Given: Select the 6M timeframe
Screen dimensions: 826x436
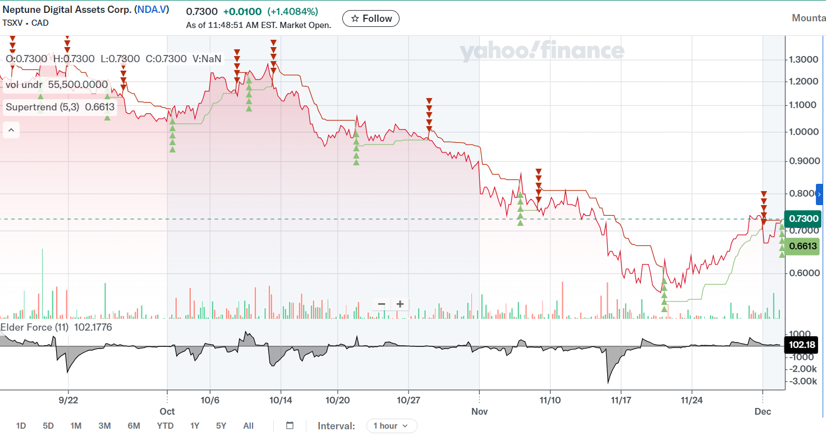Looking at the screenshot, I should point(134,426).
